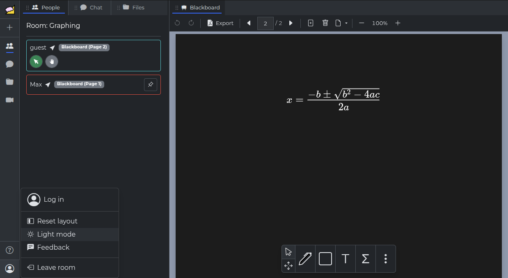Redo the last blackboard action
The width and height of the screenshot is (508, 278).
(191, 23)
